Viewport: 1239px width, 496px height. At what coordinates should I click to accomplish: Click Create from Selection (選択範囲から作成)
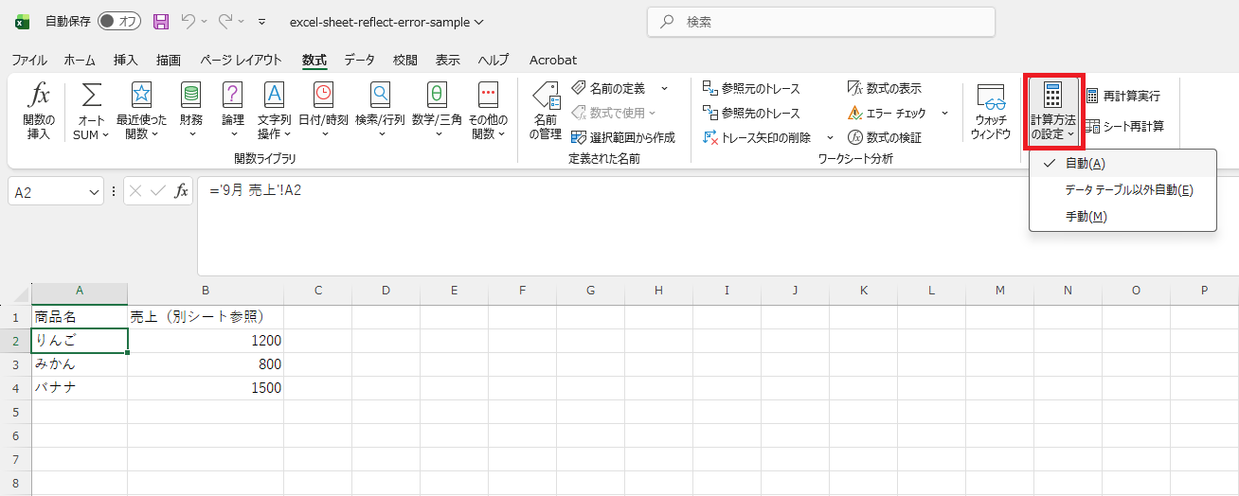pos(623,137)
